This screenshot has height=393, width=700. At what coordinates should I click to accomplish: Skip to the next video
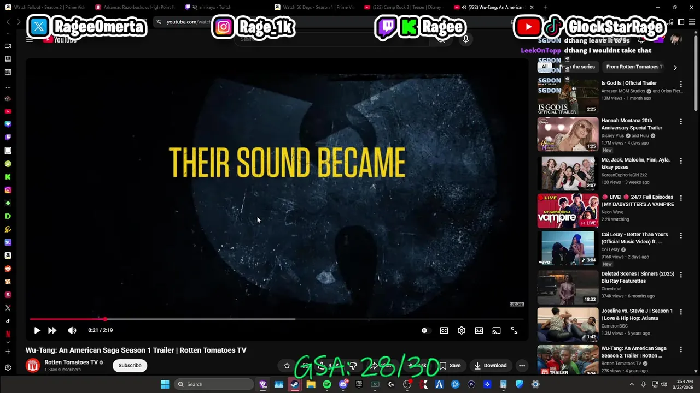click(52, 330)
